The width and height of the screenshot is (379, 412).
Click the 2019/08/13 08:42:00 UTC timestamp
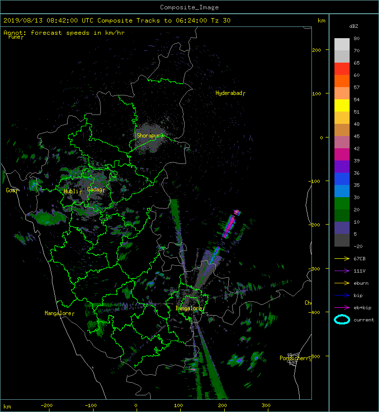pos(48,21)
